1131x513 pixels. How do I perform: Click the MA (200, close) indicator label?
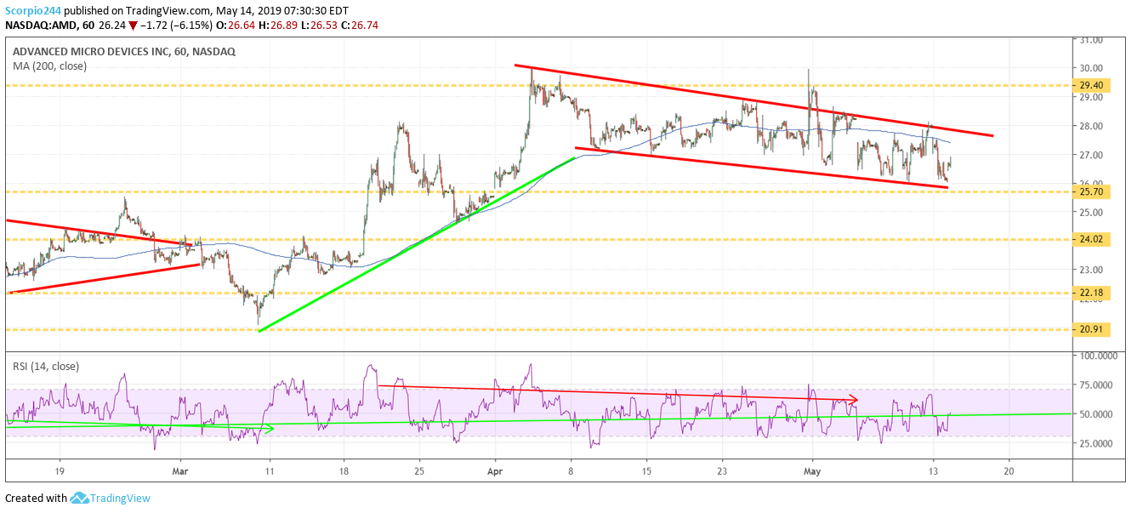tap(49, 66)
